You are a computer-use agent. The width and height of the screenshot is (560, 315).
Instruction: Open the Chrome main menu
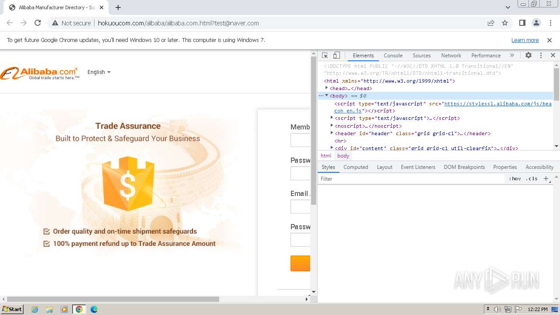[x=550, y=23]
